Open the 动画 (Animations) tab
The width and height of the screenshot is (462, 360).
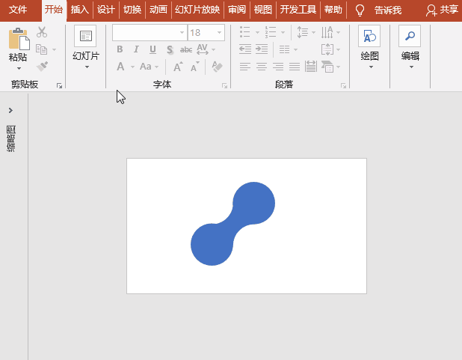158,10
